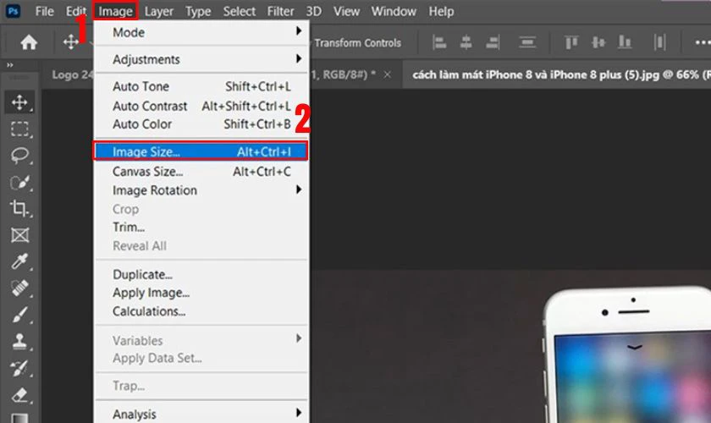Choose Auto Contrast
Viewport: 711px width, 423px height.
click(x=201, y=106)
